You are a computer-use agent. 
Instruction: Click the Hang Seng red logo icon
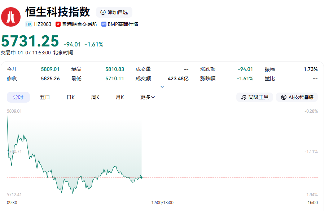(11, 17)
